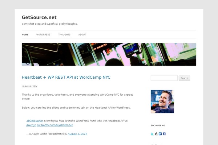The height and width of the screenshot is (145, 218).
Task: Focus the search text field
Action: coord(164,78)
